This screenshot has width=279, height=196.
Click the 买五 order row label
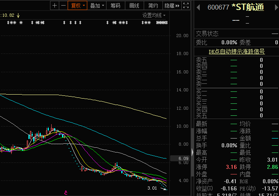[x=202, y=115]
